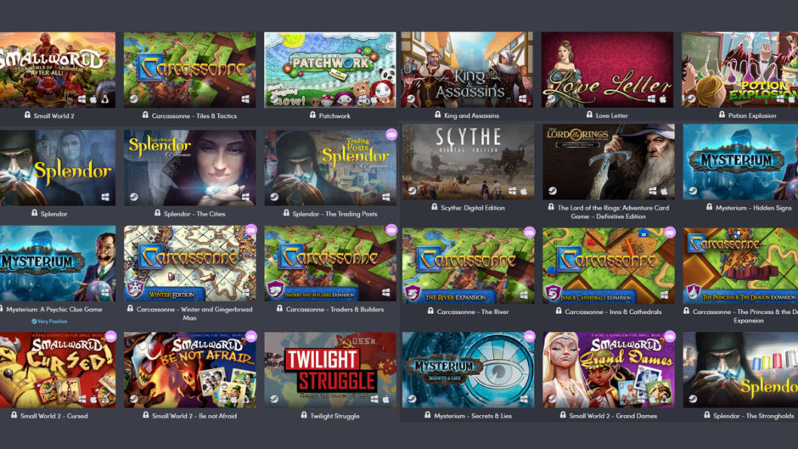Click purple badge on Splendor Trading Posts tile
798x449 pixels.
391,135
